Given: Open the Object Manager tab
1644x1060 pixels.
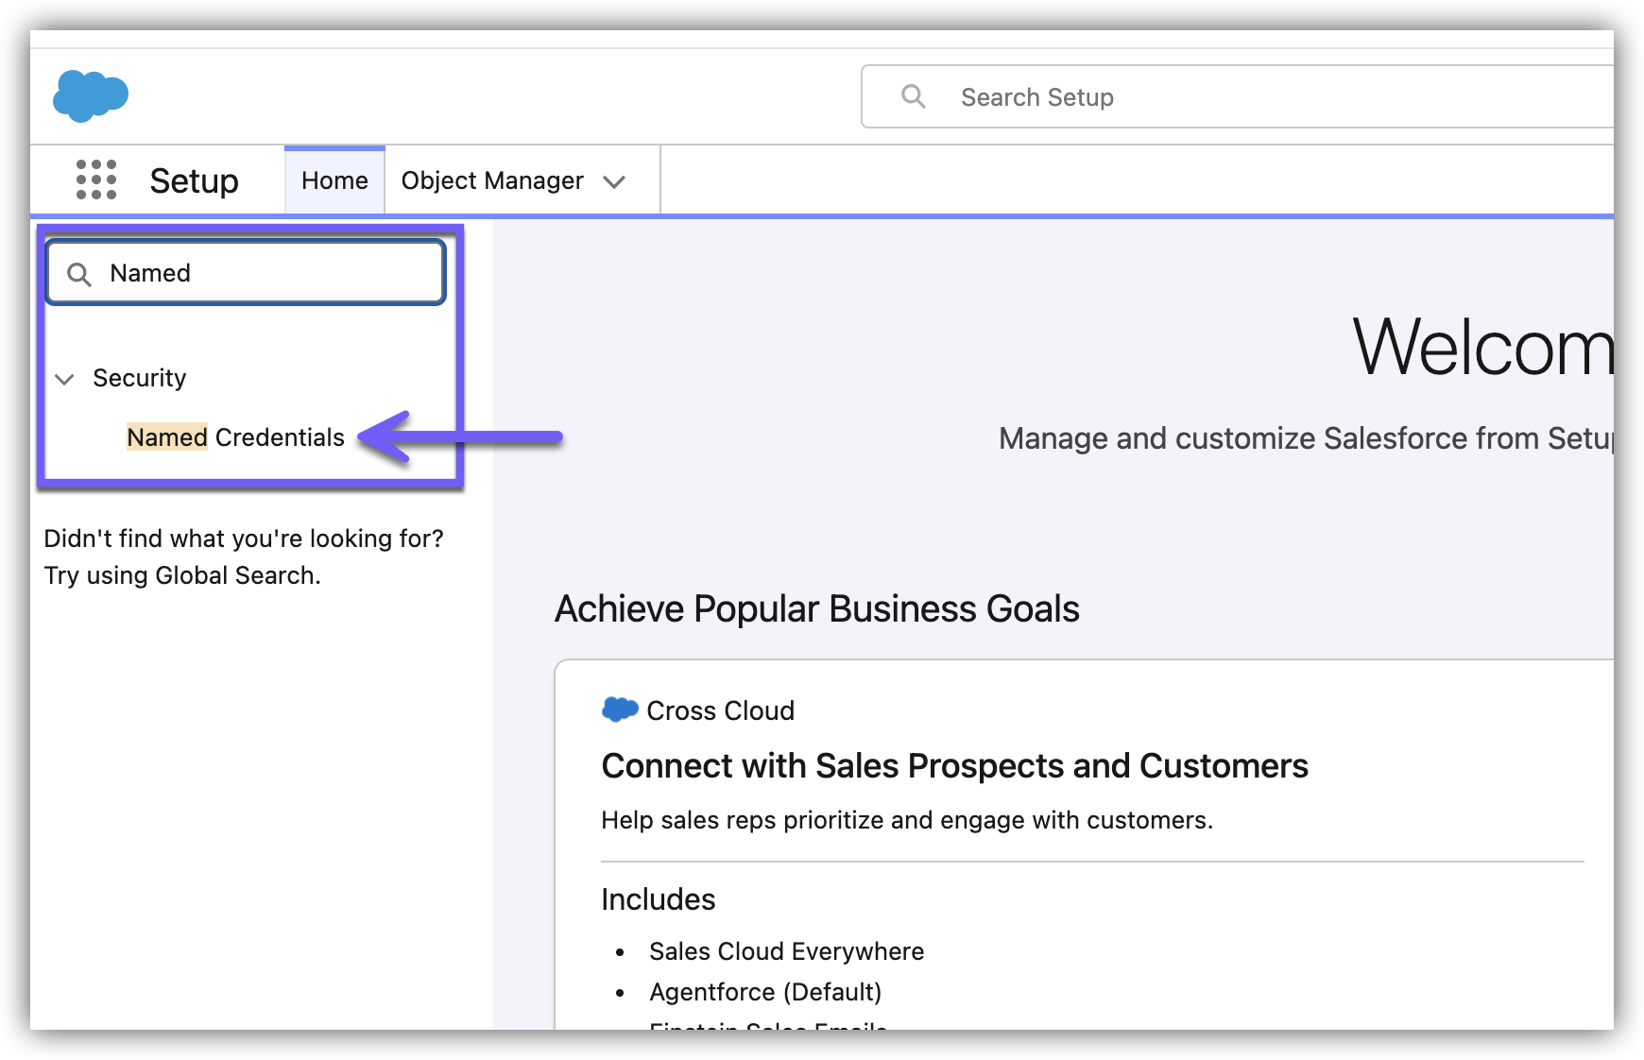Looking at the screenshot, I should (x=491, y=180).
